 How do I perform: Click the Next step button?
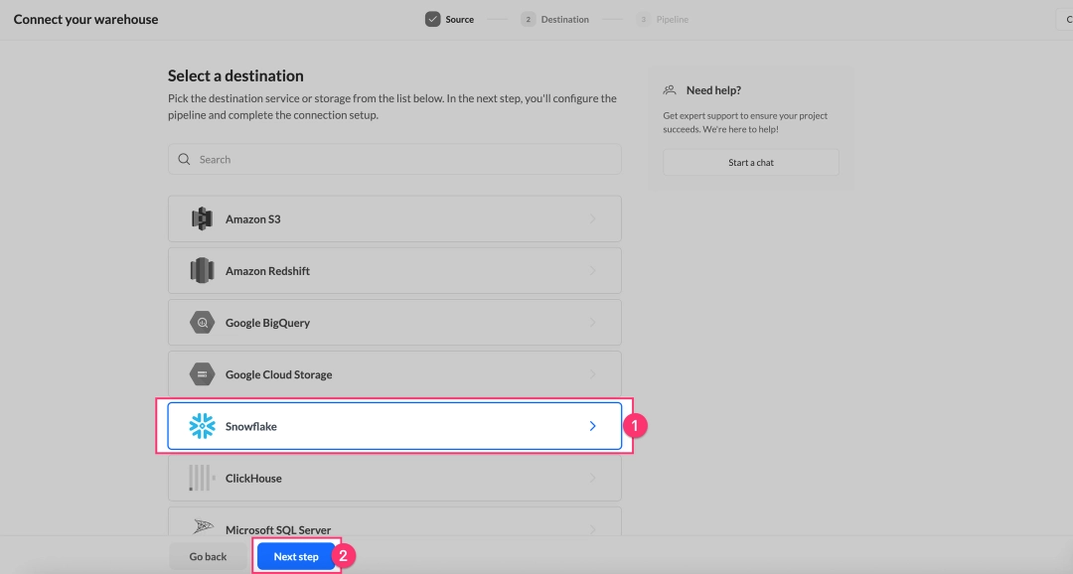[296, 556]
